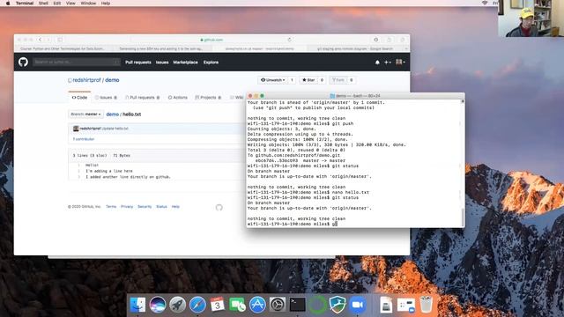Click the GitHub search field

[77, 62]
